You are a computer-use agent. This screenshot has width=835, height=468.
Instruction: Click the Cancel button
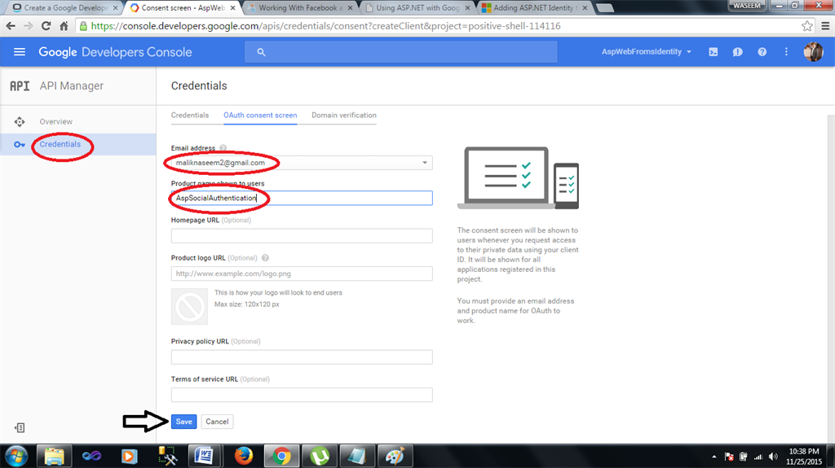tap(217, 422)
